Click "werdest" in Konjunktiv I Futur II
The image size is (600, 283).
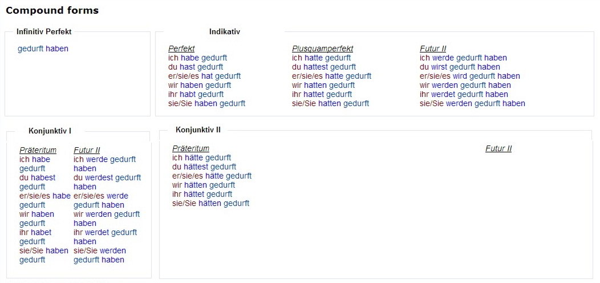[99, 177]
